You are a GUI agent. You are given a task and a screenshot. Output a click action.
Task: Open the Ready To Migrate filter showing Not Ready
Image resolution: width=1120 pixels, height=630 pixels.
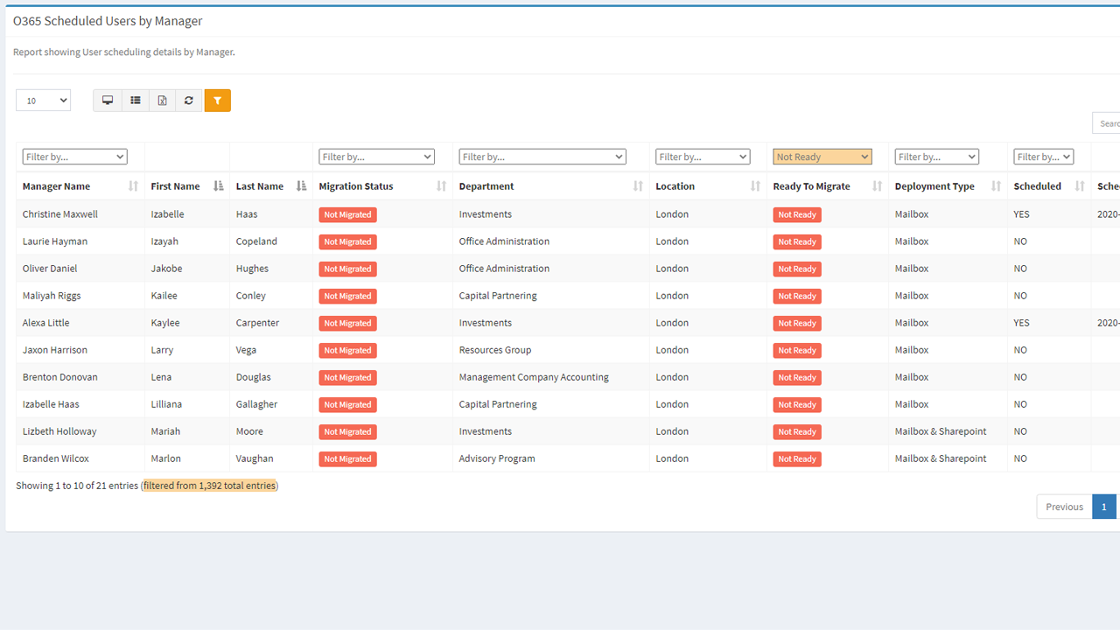click(821, 156)
